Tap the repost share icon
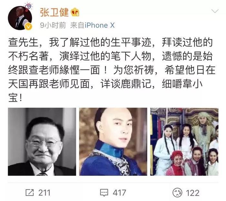Screen dimensions: 226x201 click(30, 193)
